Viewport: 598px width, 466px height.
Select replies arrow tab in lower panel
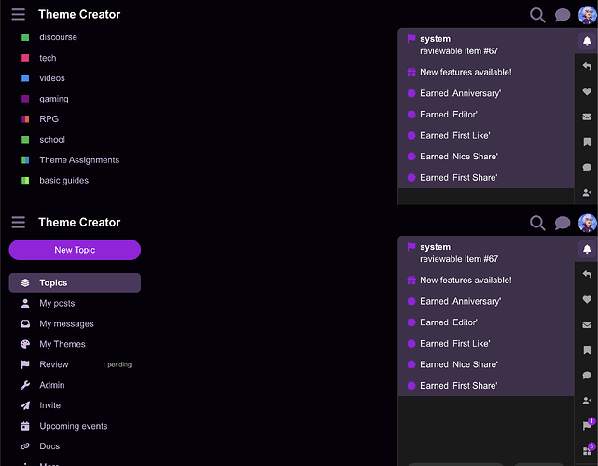pyautogui.click(x=588, y=274)
